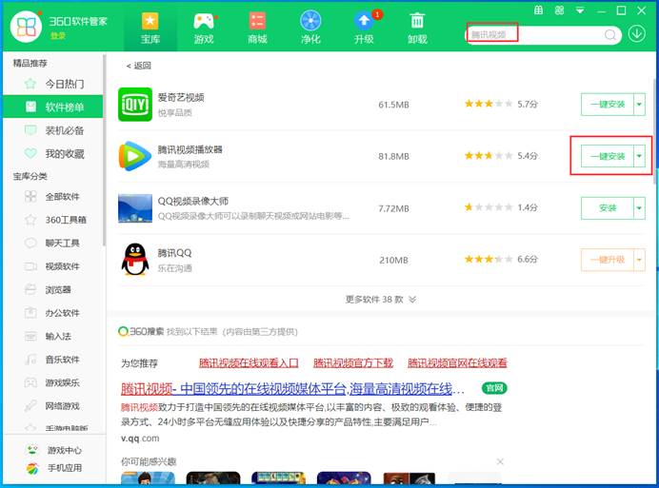
Task: Open the download manager arrow icon
Action: pyautogui.click(x=637, y=33)
